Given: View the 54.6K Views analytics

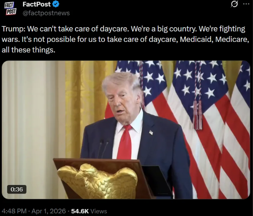Looking at the screenshot, I should (89, 211).
